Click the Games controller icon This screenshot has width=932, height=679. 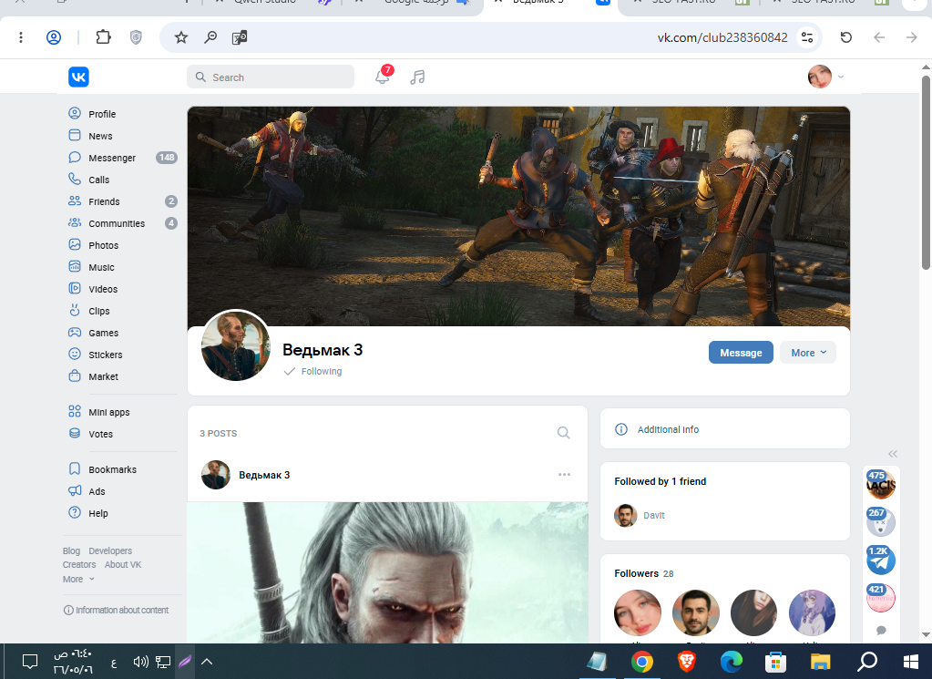75,333
